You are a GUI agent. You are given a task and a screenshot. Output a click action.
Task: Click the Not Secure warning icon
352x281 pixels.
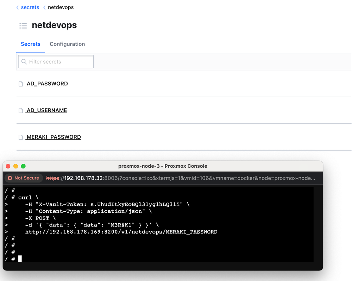pos(10,178)
